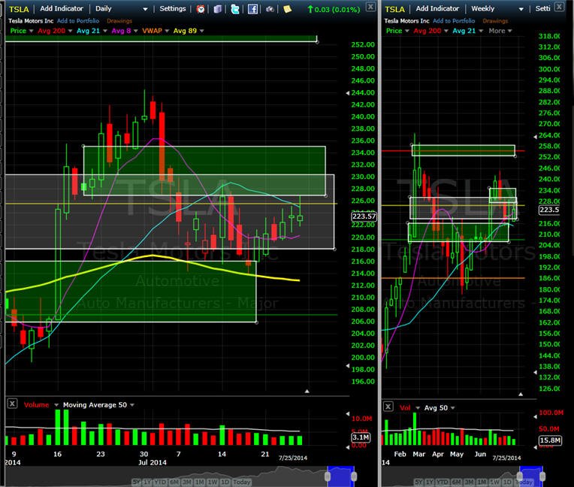Click the Volume label in daily chart

click(x=36, y=404)
